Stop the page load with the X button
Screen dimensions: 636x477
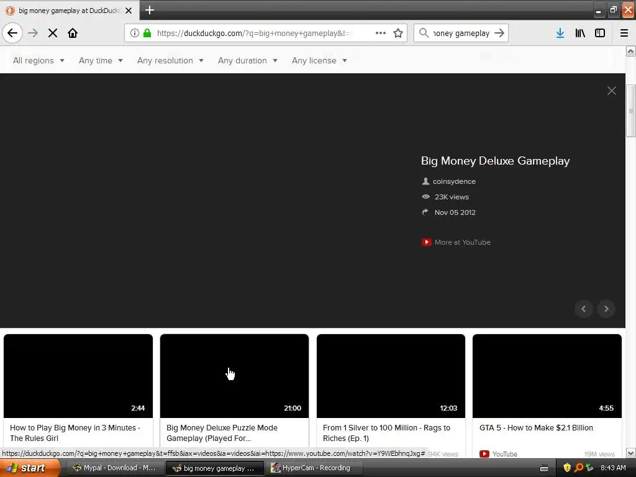click(53, 33)
